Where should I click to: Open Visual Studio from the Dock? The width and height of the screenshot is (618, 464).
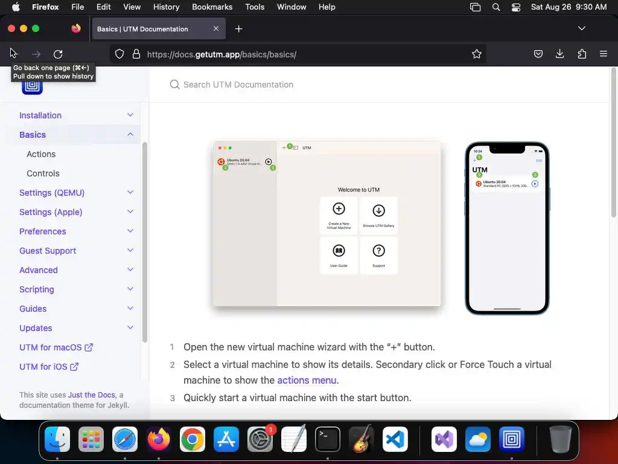444,439
